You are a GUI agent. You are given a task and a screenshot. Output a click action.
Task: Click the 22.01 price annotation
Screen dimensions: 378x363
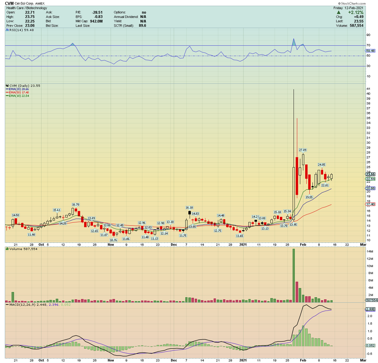325,185
